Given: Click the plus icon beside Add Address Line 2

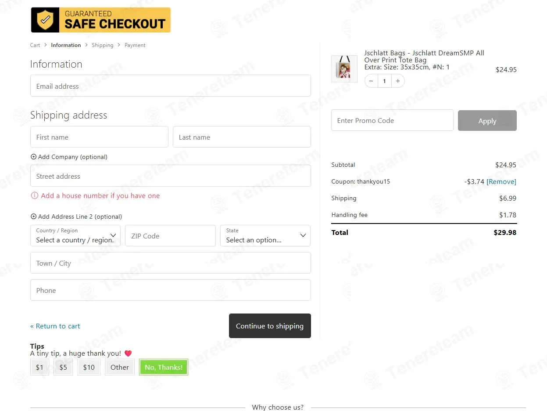Looking at the screenshot, I should 33,216.
